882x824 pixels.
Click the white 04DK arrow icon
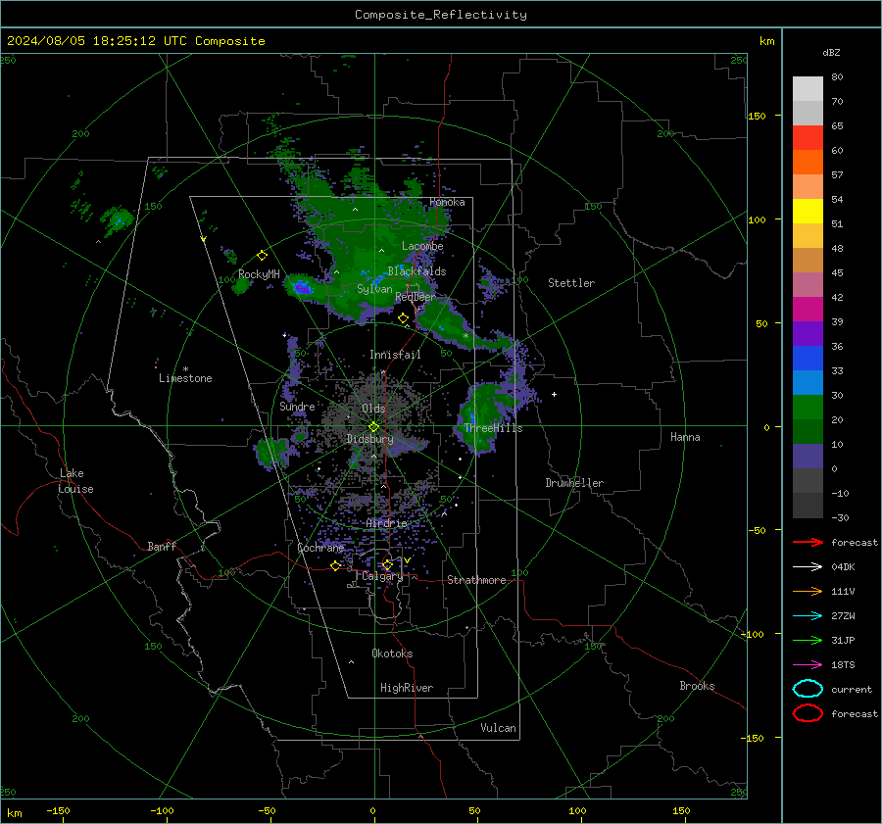[x=808, y=567]
